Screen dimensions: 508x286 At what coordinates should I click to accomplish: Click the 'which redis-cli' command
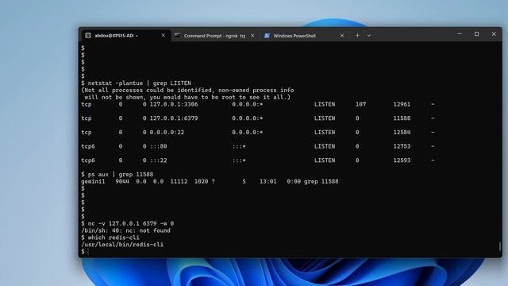[114, 238]
